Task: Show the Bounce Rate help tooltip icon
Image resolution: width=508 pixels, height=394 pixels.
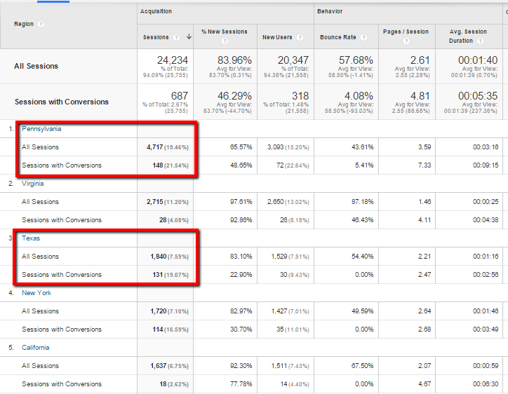Action: click(x=363, y=37)
